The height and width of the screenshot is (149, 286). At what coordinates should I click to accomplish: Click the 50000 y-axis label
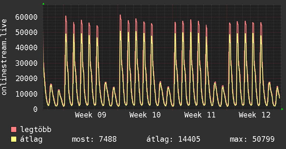point(26,33)
